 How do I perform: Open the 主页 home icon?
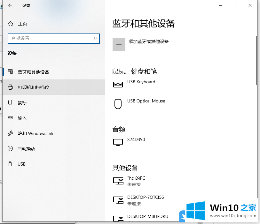pyautogui.click(x=11, y=24)
